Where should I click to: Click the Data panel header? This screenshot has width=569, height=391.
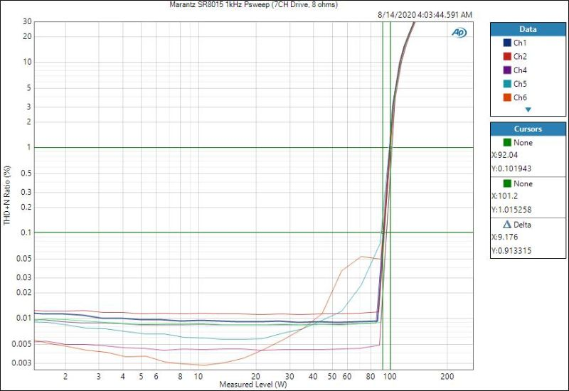(528, 29)
